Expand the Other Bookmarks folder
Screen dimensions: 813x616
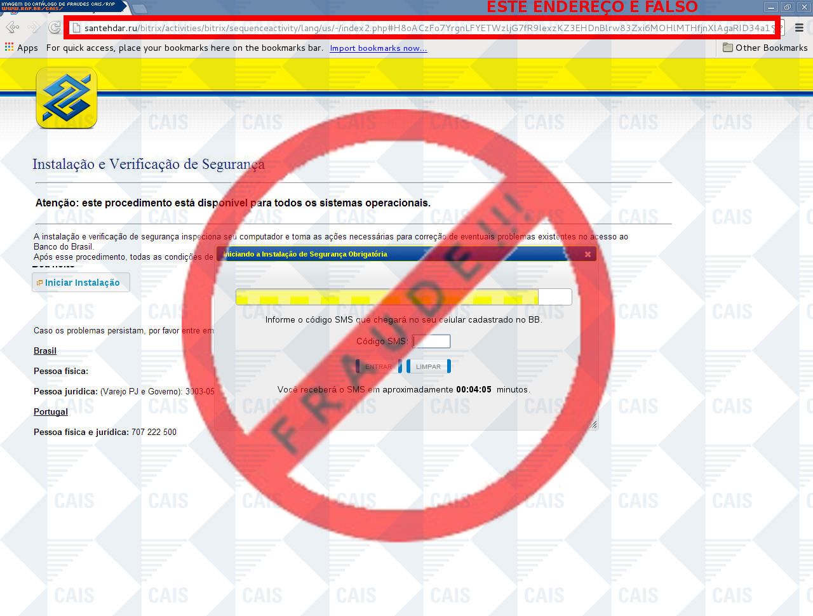pyautogui.click(x=765, y=48)
